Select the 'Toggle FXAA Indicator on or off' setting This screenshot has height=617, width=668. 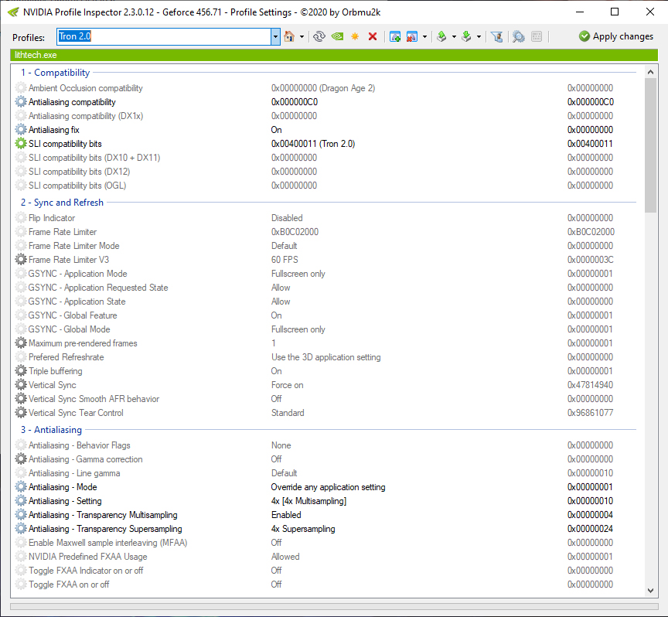[x=327, y=571]
